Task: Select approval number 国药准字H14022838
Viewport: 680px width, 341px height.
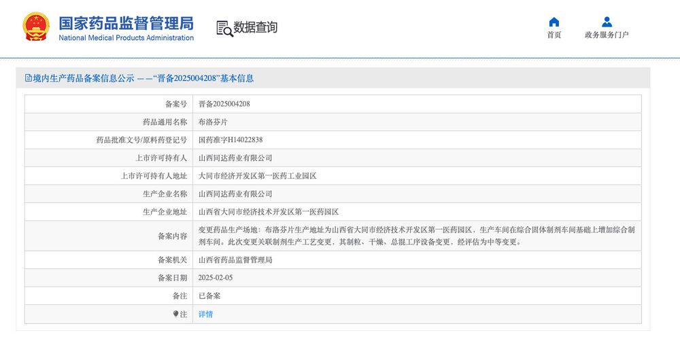Action: pos(231,140)
